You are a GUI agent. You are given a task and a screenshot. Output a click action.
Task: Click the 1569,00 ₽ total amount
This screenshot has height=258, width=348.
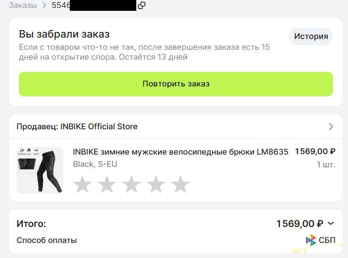click(x=299, y=224)
